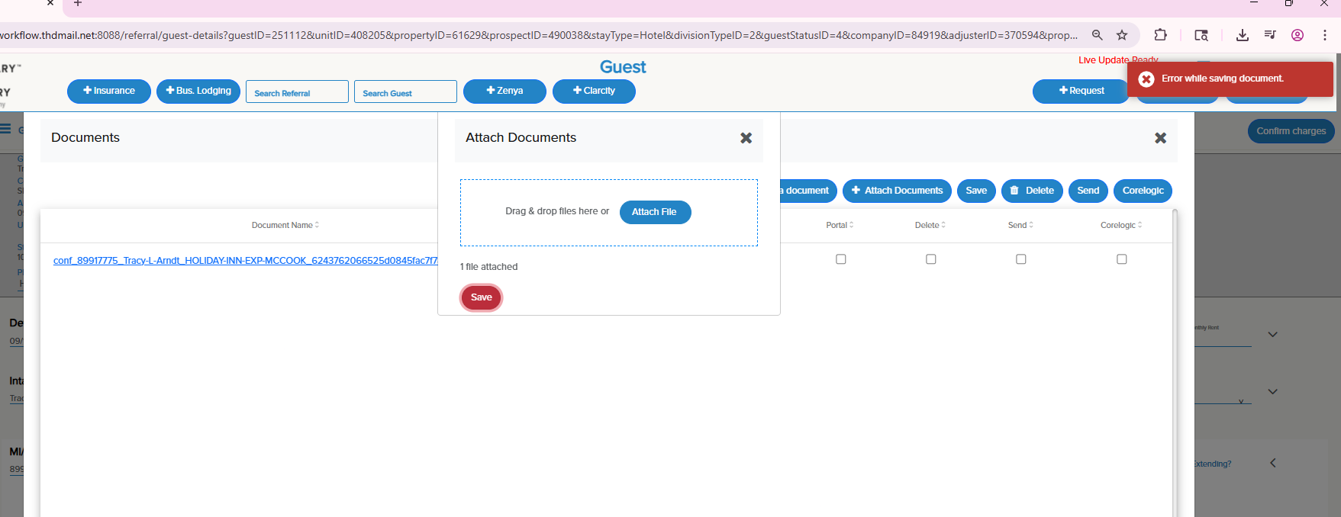
Task: Click the trash Delete button
Action: (x=1031, y=191)
